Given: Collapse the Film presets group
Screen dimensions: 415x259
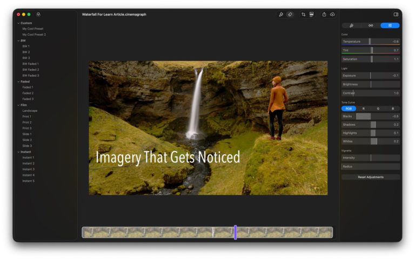Looking at the screenshot, I should (x=18, y=105).
